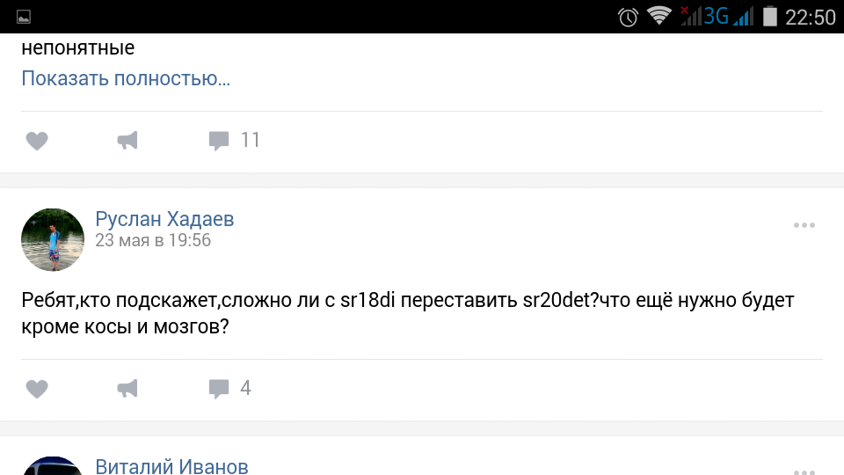
Task: Like the post with 11 comments
Action: coord(37,141)
